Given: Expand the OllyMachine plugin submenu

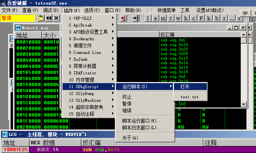Looking at the screenshot, I should pyautogui.click(x=89, y=100).
